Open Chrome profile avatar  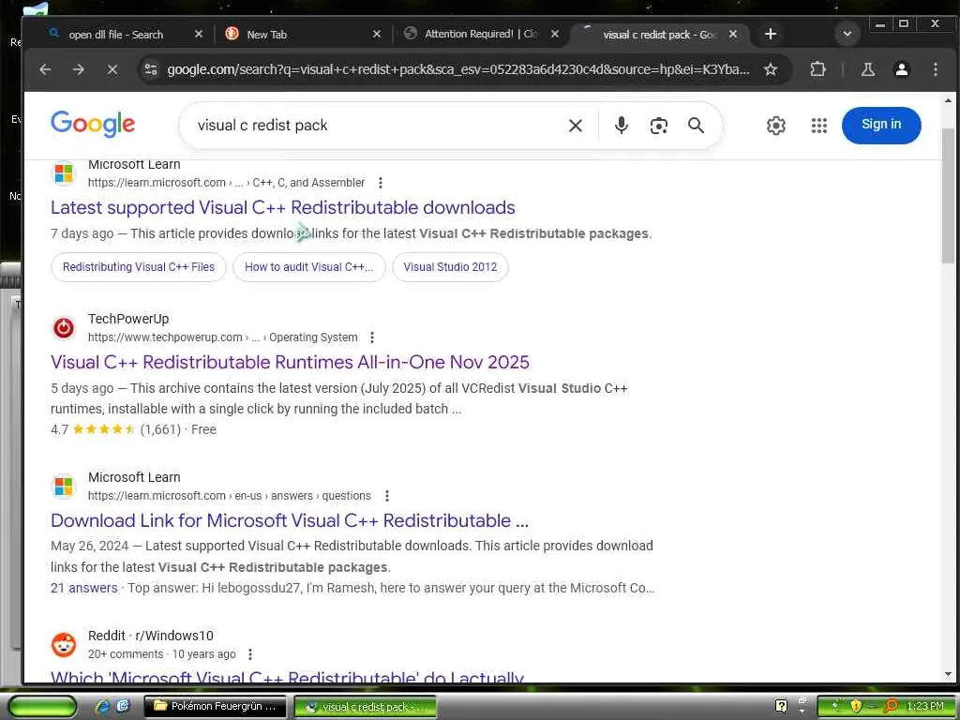click(901, 69)
